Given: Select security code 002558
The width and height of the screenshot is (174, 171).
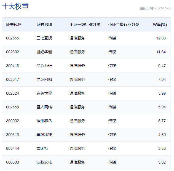Looking at the screenshot, I should pos(12,107).
